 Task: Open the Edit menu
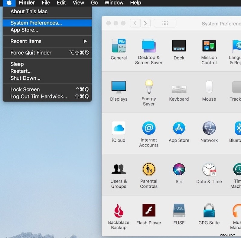pyautogui.click(x=61, y=3)
